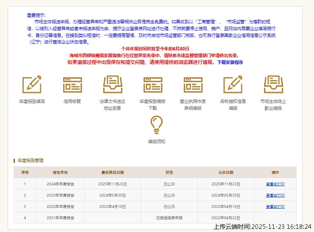Click the 最后修改日期 column header
Viewport: 314px width, 232px height.
point(113,172)
